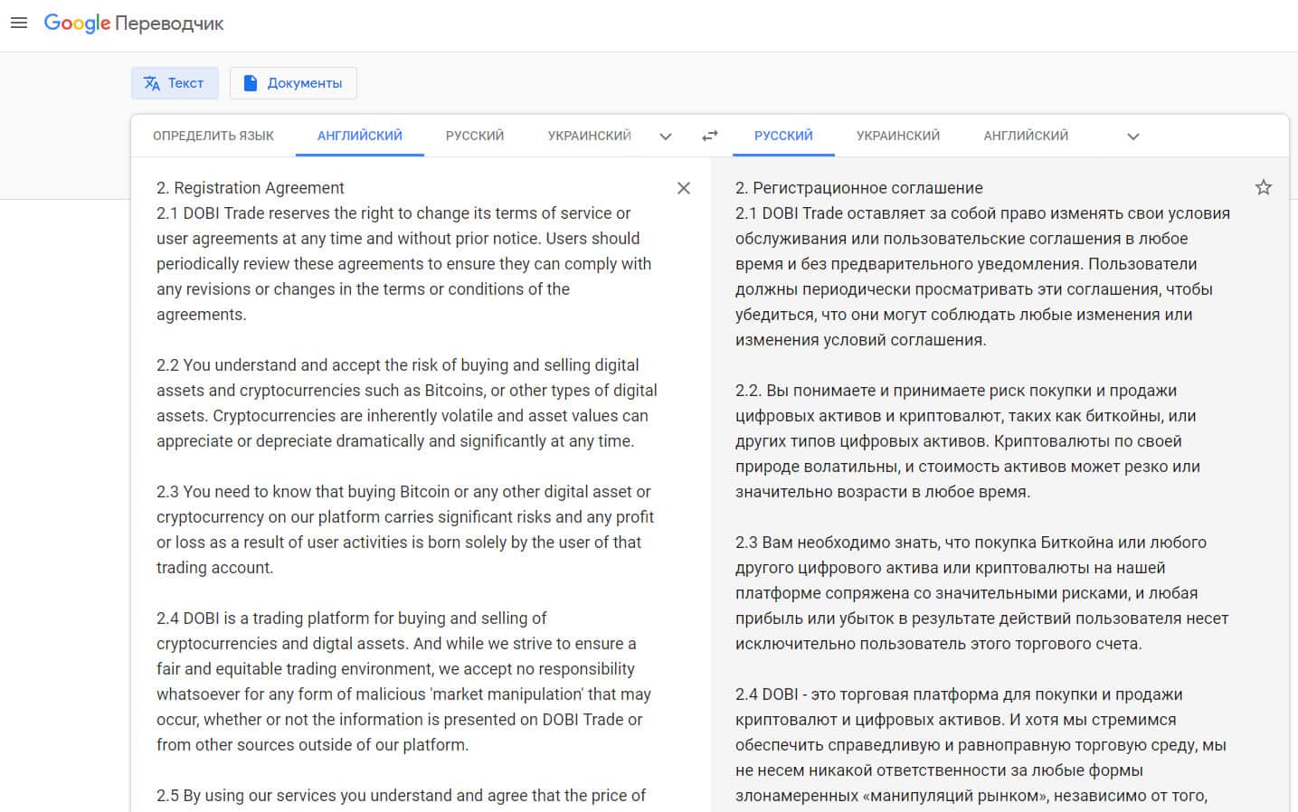Click source paragraph 2.4 about DOBI platform
The height and width of the screenshot is (812, 1298).
404,682
